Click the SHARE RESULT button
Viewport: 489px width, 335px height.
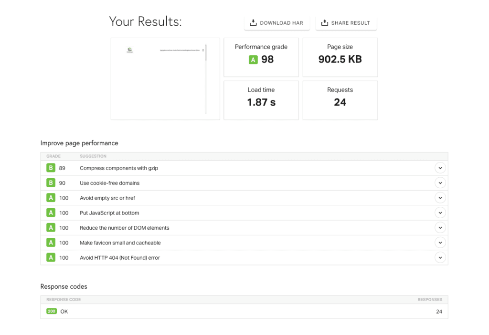[x=346, y=22]
